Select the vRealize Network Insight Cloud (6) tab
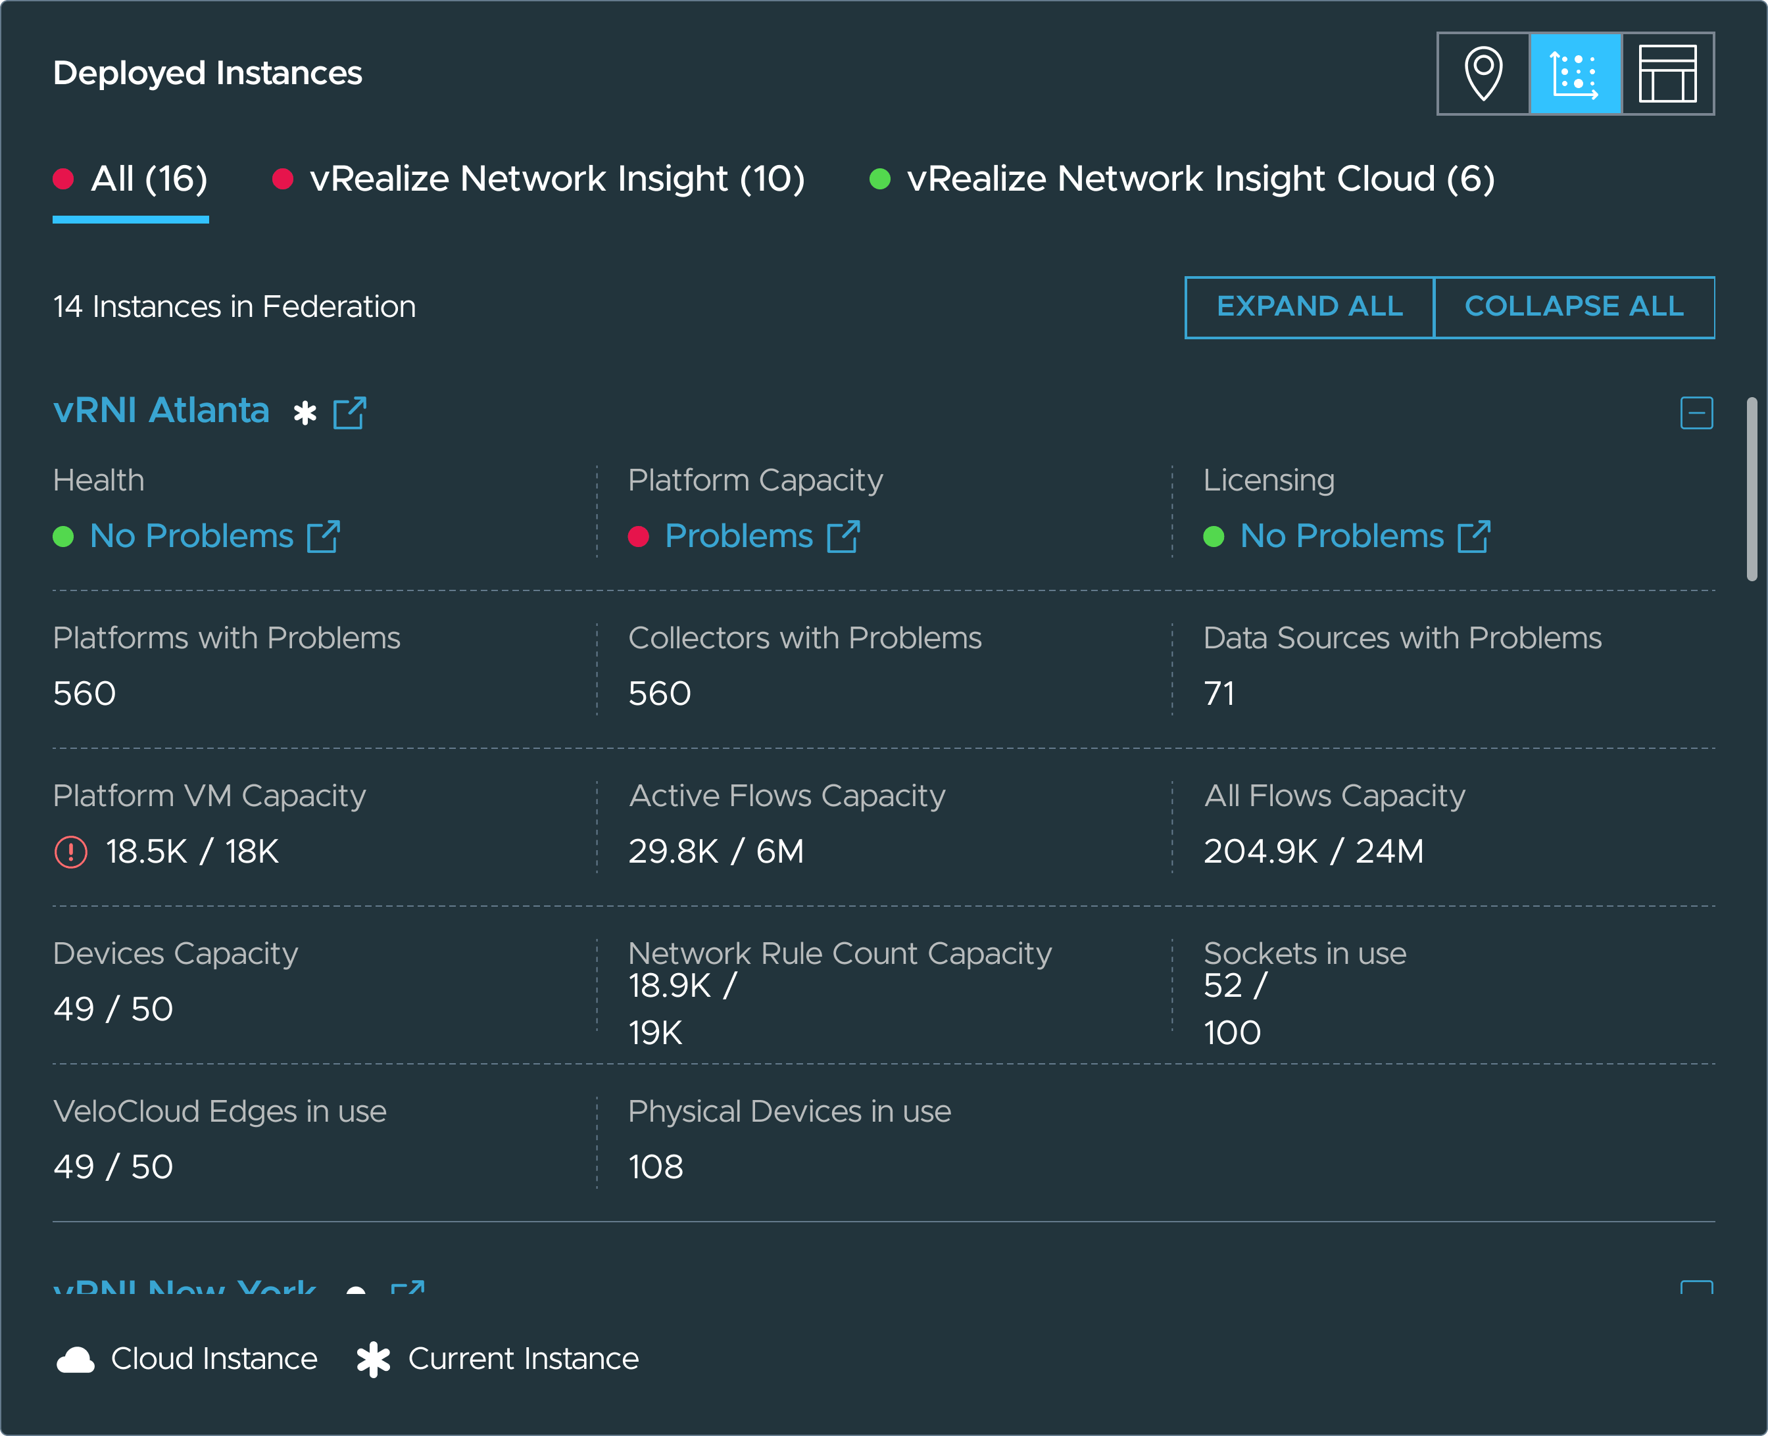The image size is (1768, 1436). point(1182,179)
